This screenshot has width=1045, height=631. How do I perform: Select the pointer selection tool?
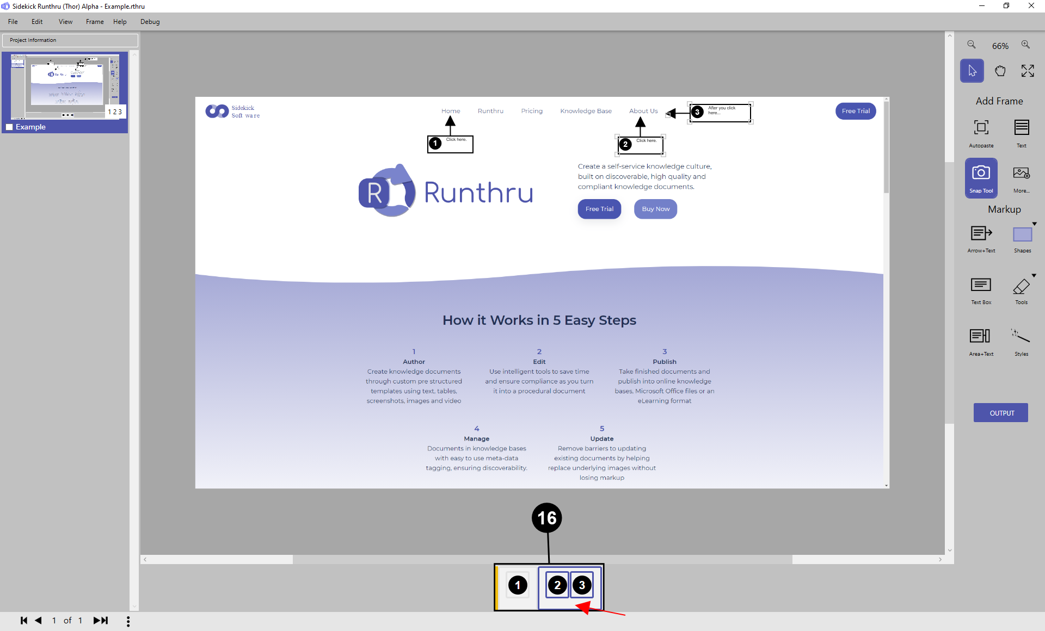click(x=972, y=71)
